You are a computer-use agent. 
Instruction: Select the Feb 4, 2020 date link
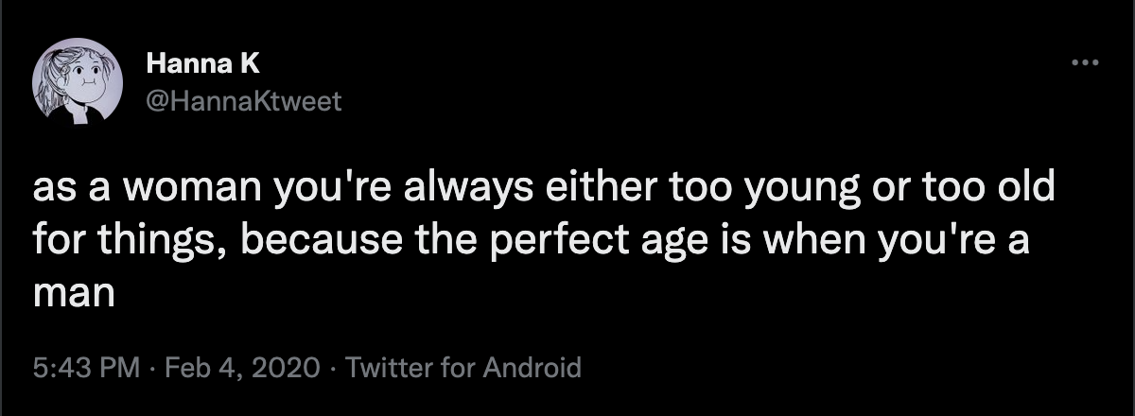pyautogui.click(x=242, y=367)
